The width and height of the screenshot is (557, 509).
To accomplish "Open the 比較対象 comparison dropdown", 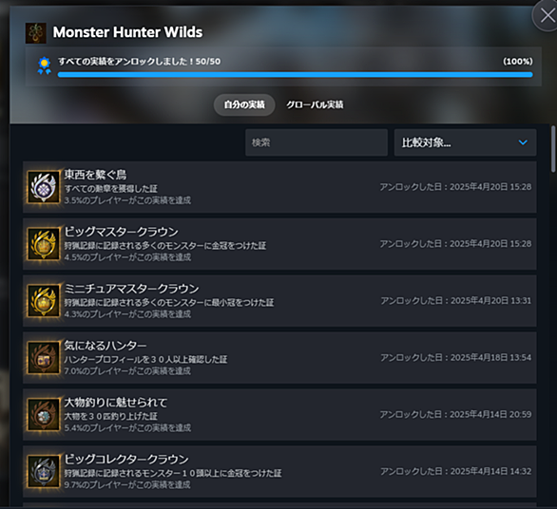I will click(x=465, y=142).
